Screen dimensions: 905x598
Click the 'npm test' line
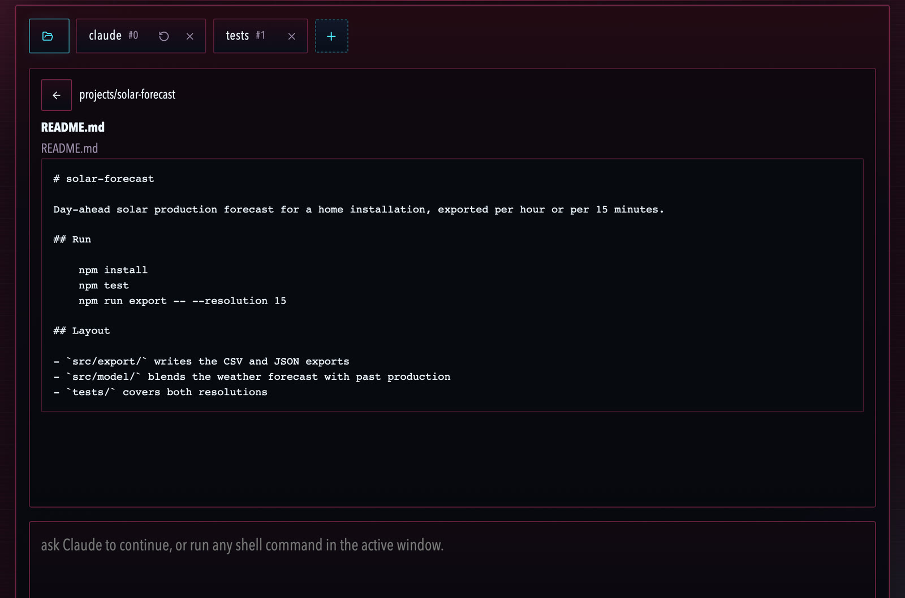point(104,285)
